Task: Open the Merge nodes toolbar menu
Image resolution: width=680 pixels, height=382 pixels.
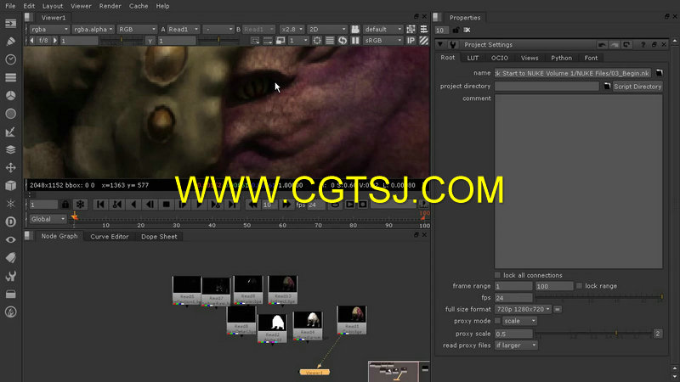Action: click(x=10, y=149)
